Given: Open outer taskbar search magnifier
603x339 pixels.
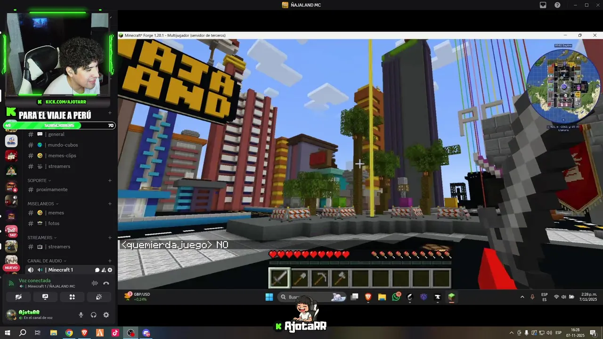Looking at the screenshot, I should (x=23, y=333).
